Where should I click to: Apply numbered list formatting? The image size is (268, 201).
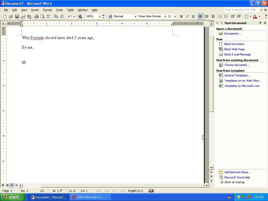(x=220, y=16)
